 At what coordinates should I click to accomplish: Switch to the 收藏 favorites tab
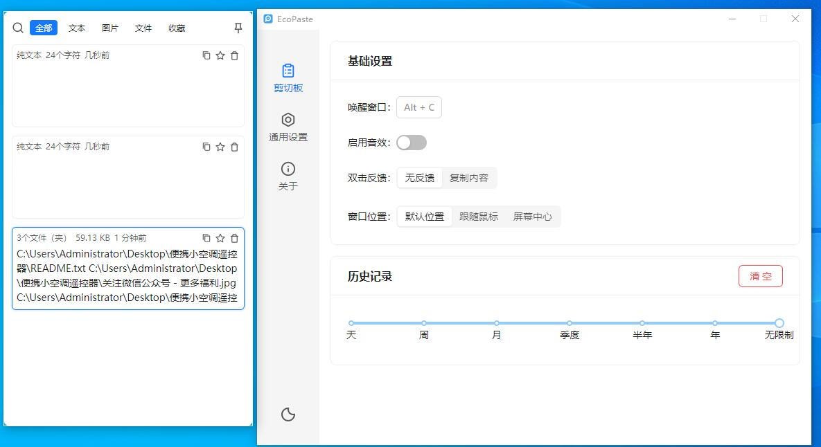[x=177, y=28]
